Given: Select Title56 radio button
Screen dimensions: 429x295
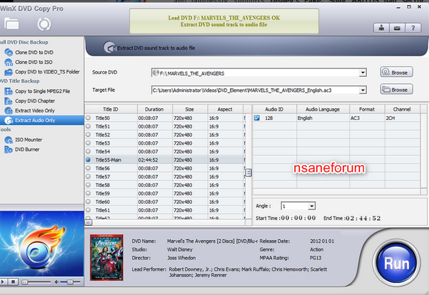Looking at the screenshot, I should pos(88,168).
